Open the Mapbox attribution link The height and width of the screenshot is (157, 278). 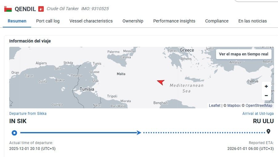click(x=234, y=106)
